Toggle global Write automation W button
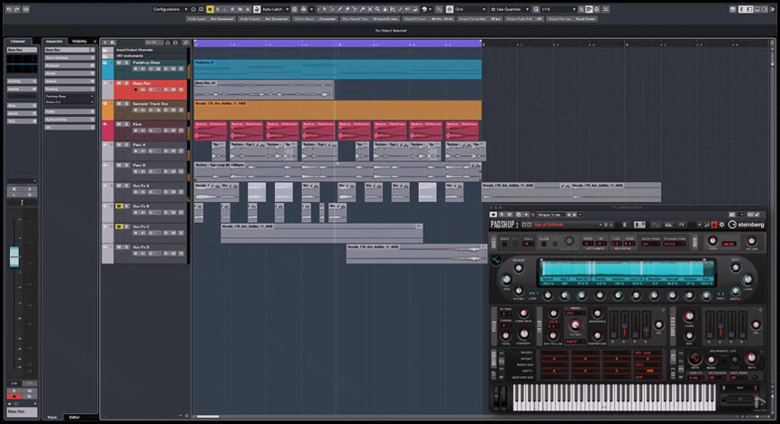Viewport: 780px width, 424px height. point(239,9)
